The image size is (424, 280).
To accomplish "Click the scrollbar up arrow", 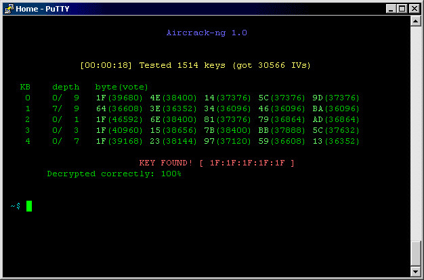I will point(416,22).
